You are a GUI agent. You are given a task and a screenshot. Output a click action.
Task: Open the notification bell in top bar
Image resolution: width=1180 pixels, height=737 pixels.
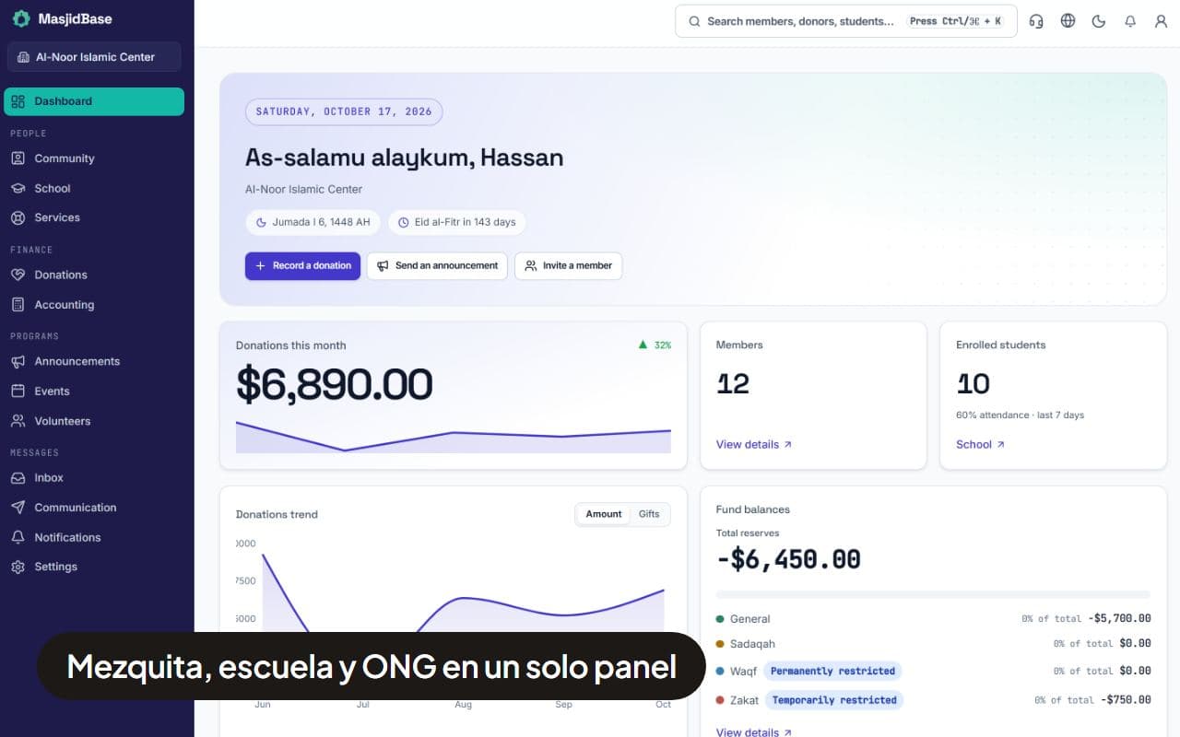pyautogui.click(x=1130, y=21)
